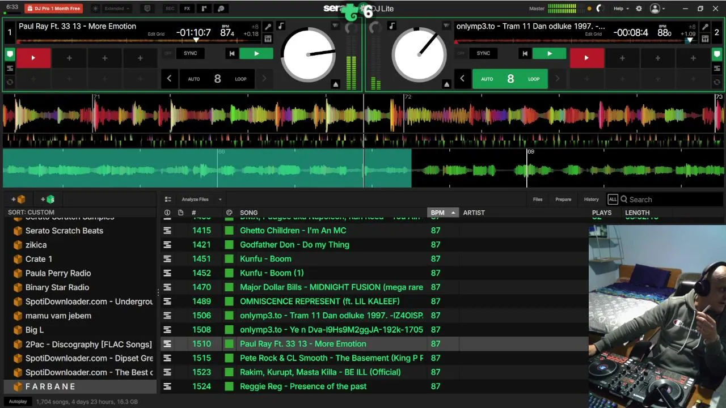Expand deck 1 platter dropdown arrow

coord(335,26)
